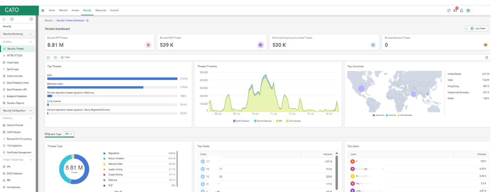The height and width of the screenshot is (192, 495).
Task: Expand the Security Configuration dropdown
Action: click(x=18, y=111)
